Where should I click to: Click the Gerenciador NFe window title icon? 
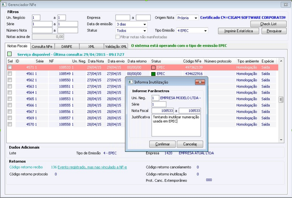(x=4, y=4)
